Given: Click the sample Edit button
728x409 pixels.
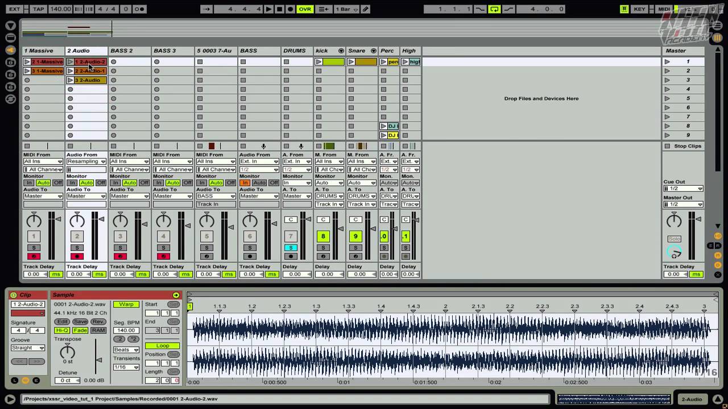Looking at the screenshot, I should [x=63, y=322].
